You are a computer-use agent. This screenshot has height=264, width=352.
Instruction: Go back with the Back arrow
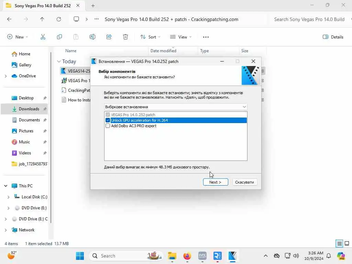coord(9,19)
